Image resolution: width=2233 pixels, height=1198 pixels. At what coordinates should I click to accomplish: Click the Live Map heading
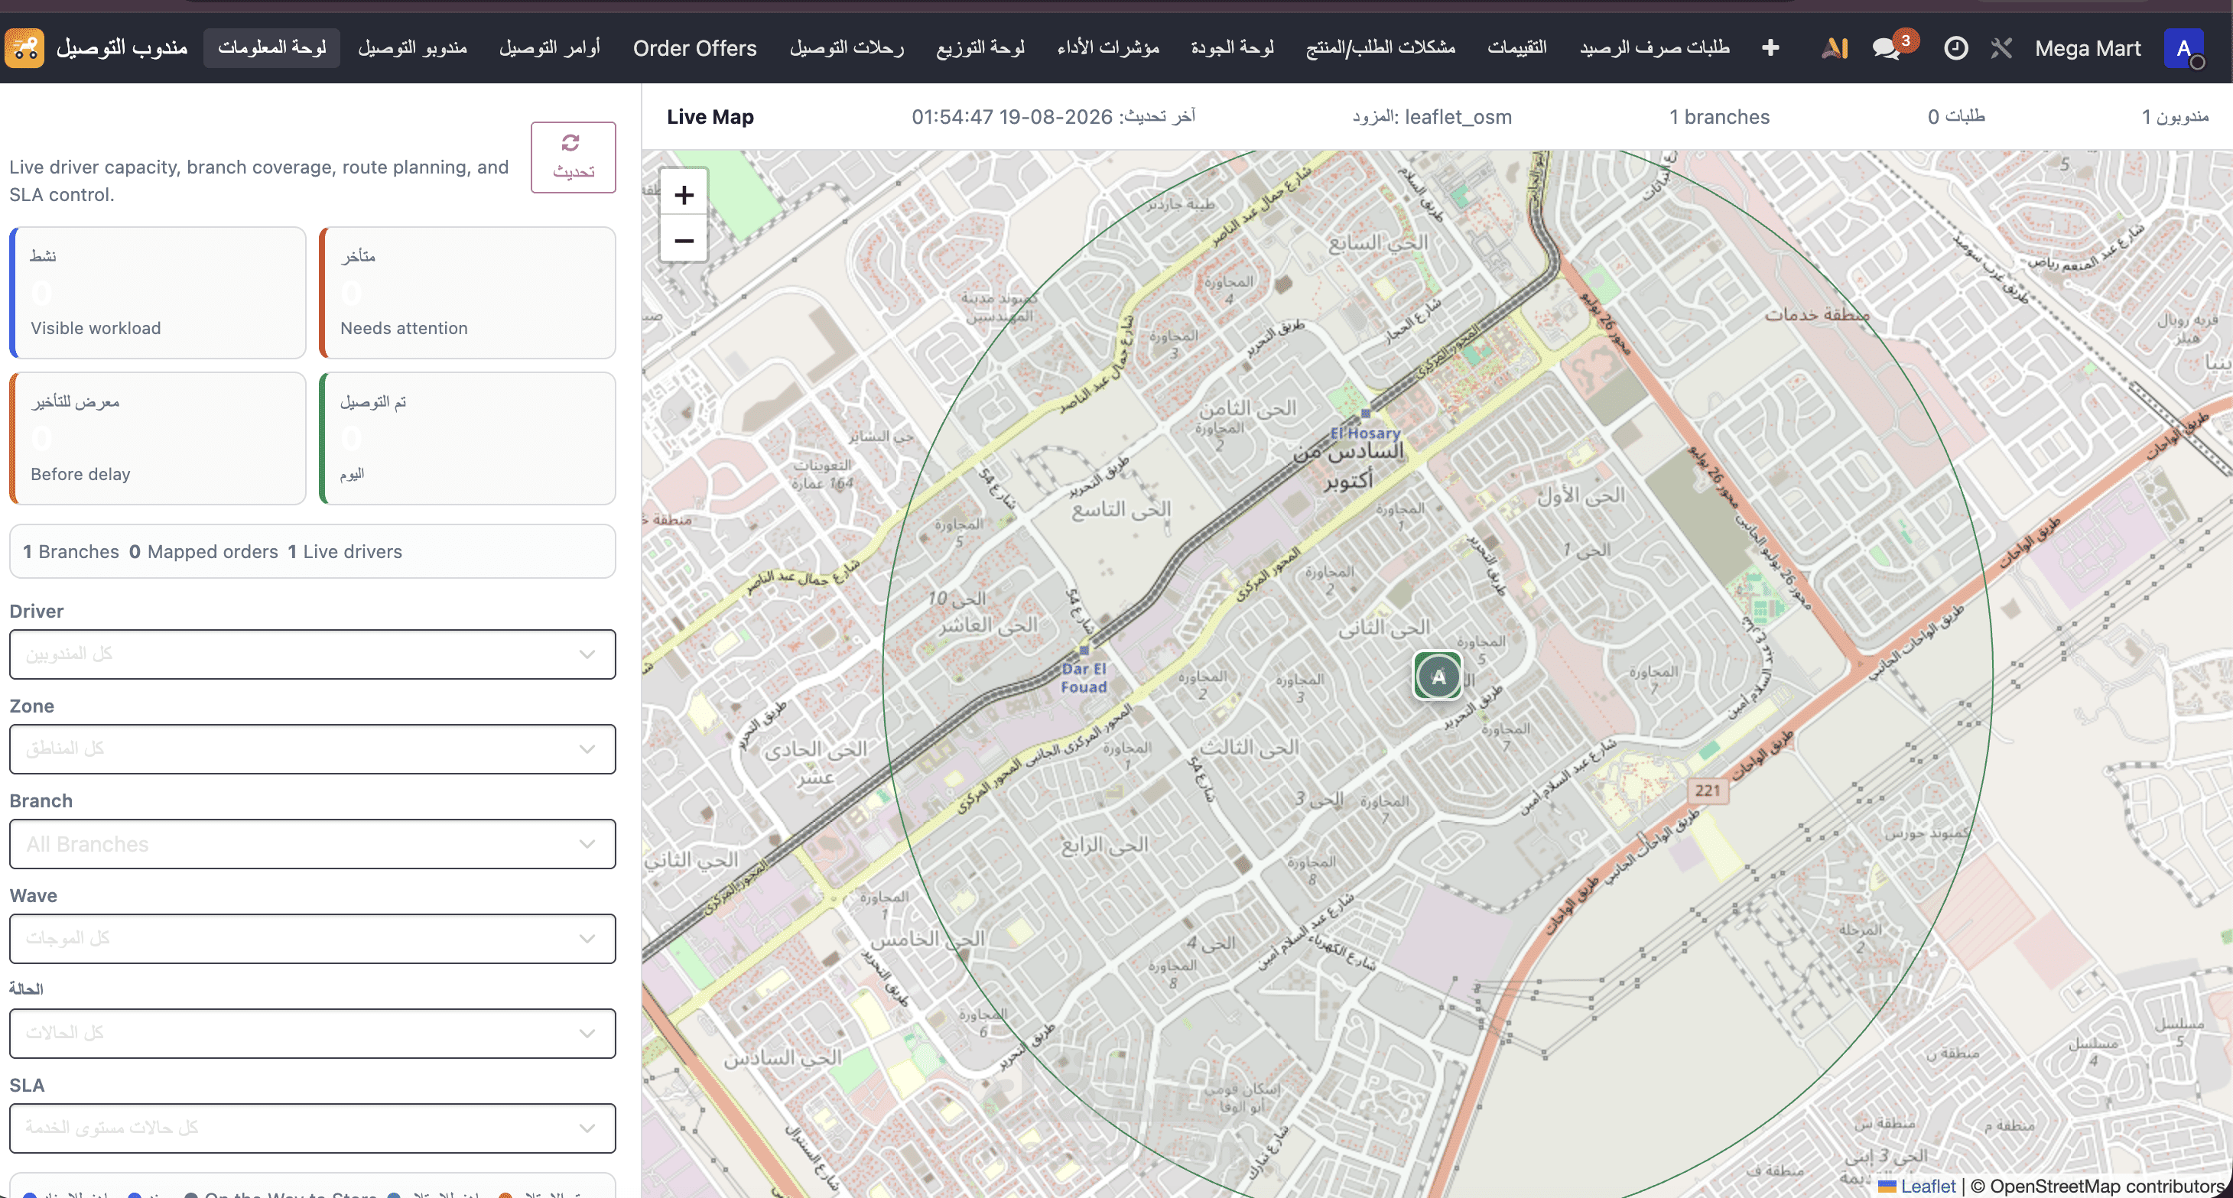pyautogui.click(x=710, y=117)
